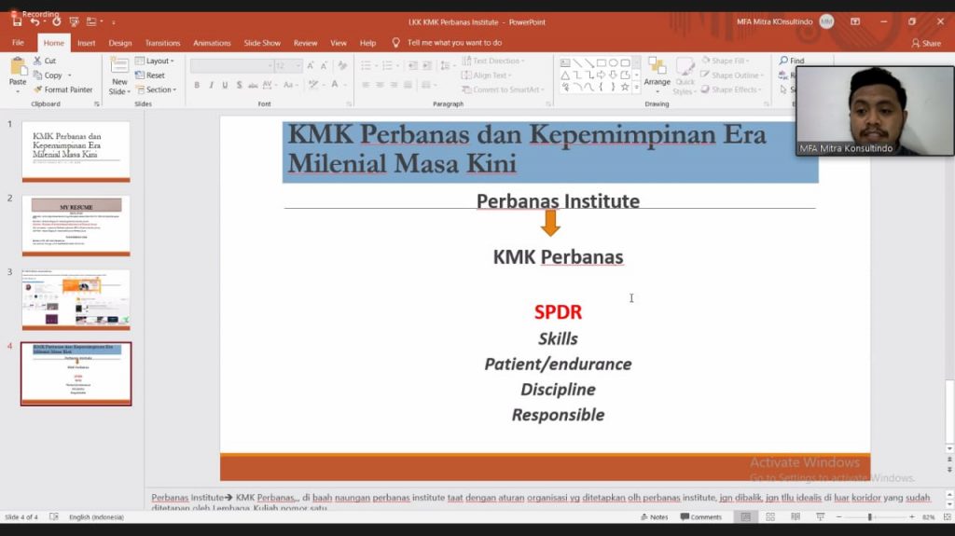The height and width of the screenshot is (536, 955).
Task: Undo the last action
Action: pos(35,22)
